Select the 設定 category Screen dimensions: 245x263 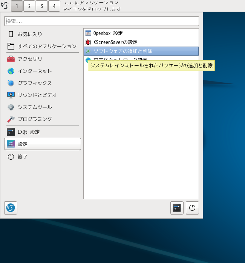42,144
